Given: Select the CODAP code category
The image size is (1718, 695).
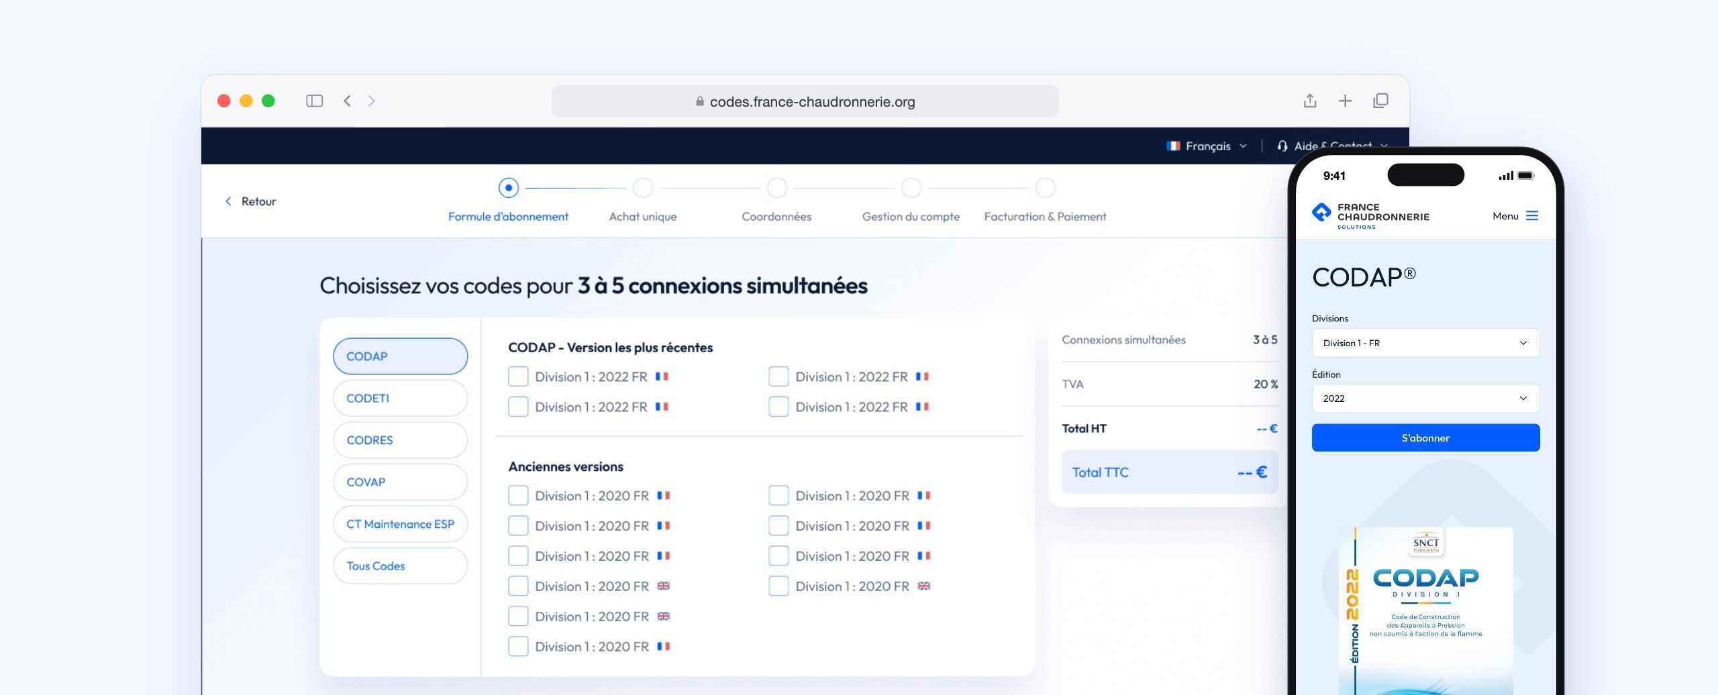Looking at the screenshot, I should coord(400,356).
